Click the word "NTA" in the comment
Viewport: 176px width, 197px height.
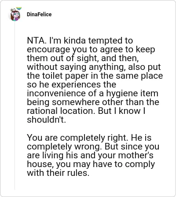point(36,40)
